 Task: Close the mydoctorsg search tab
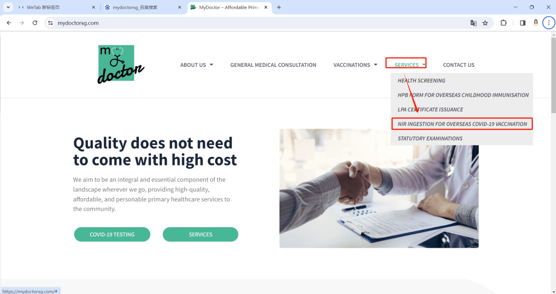point(180,7)
